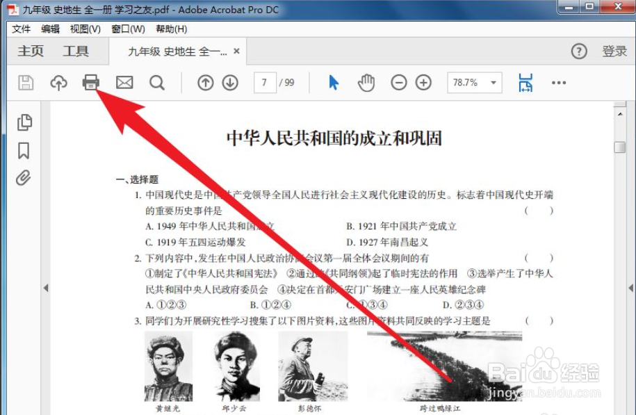Open the Print dialog using the printer icon
Viewport: 636px width, 415px height.
tap(91, 82)
